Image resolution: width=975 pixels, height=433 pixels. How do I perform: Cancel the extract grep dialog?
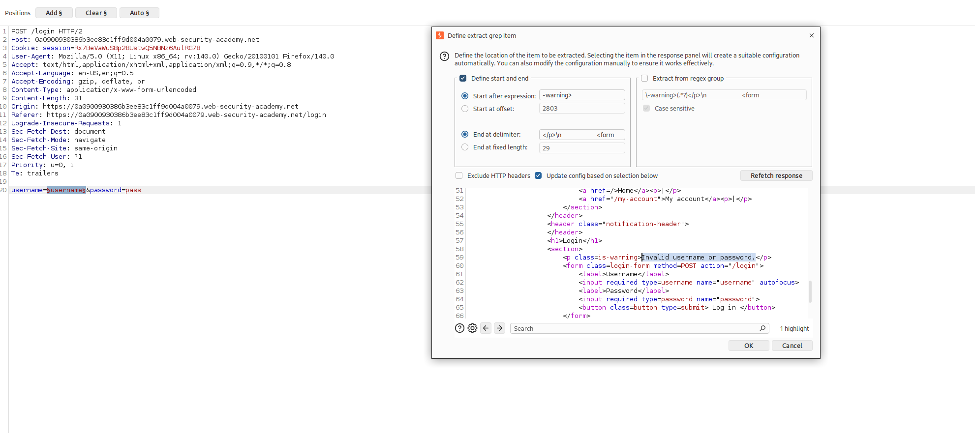pyautogui.click(x=792, y=346)
